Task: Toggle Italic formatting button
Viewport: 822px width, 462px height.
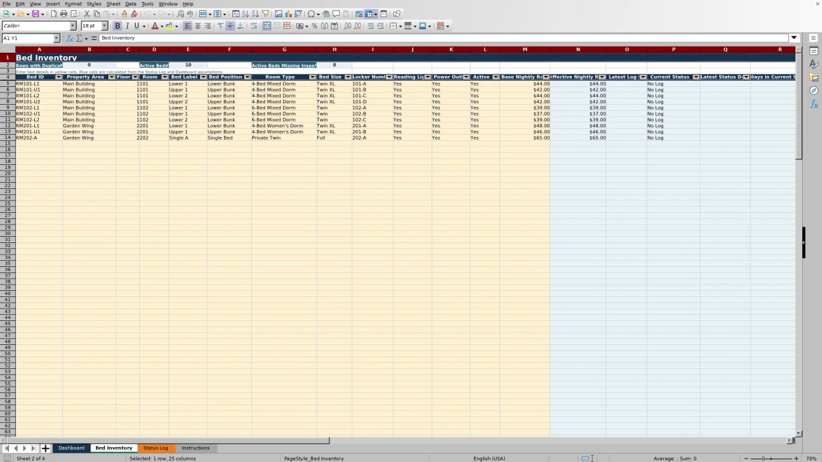Action: point(127,26)
